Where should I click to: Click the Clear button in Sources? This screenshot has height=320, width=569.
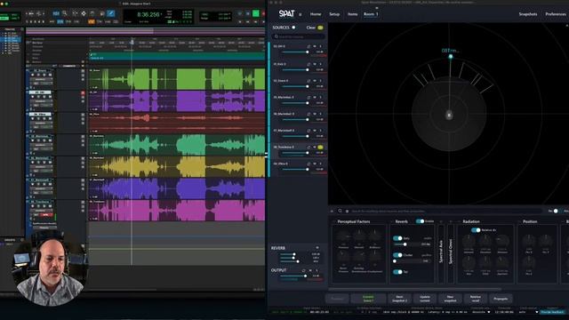[310, 28]
